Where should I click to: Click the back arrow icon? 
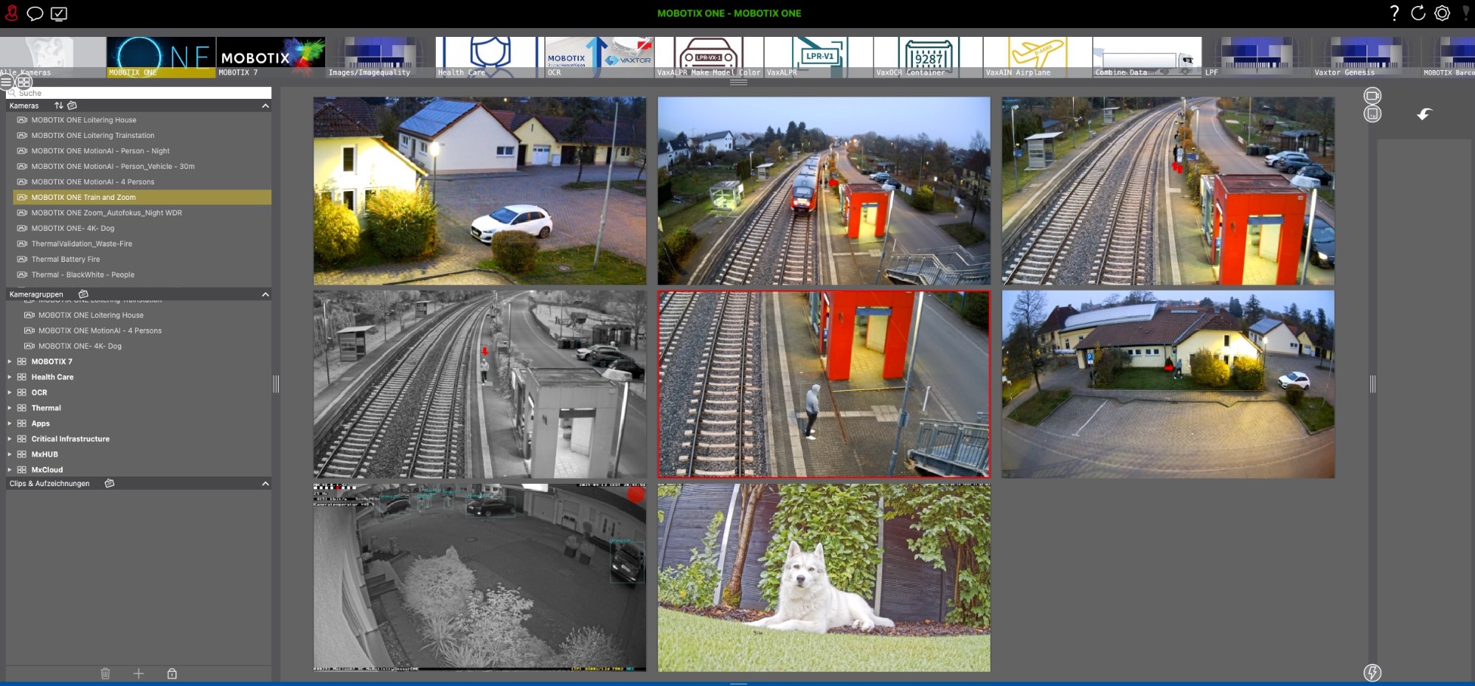coord(1424,114)
